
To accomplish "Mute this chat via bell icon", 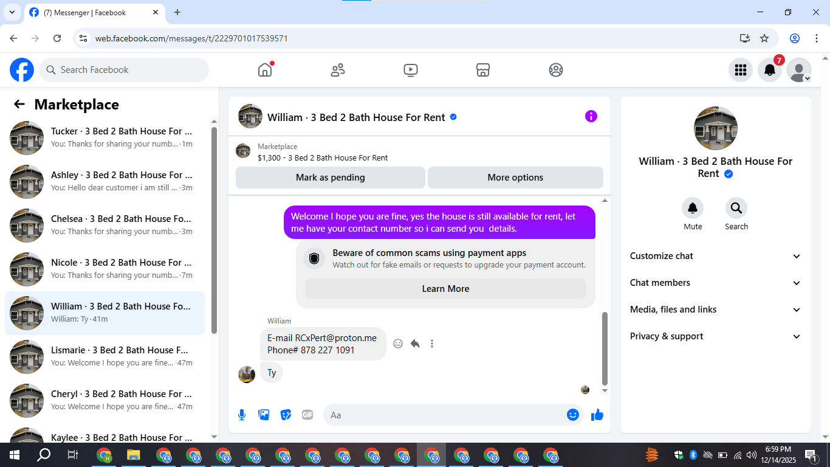I will pyautogui.click(x=693, y=209).
